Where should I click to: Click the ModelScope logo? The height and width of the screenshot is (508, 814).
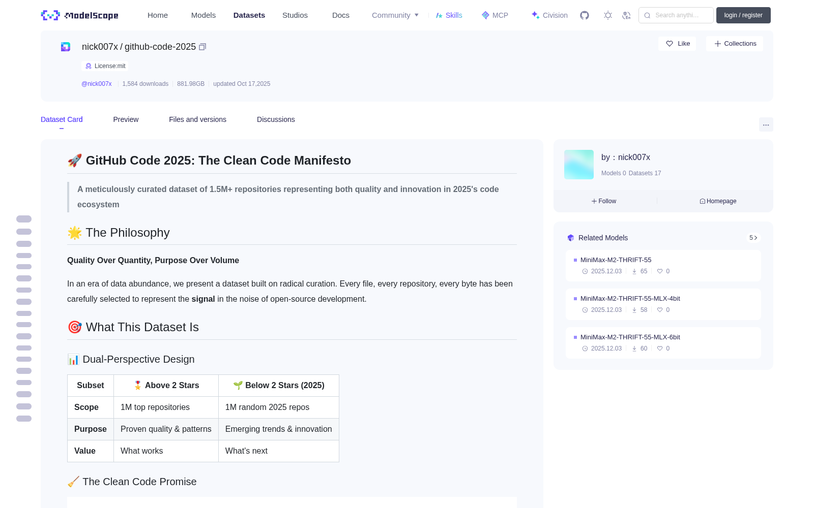click(x=80, y=15)
